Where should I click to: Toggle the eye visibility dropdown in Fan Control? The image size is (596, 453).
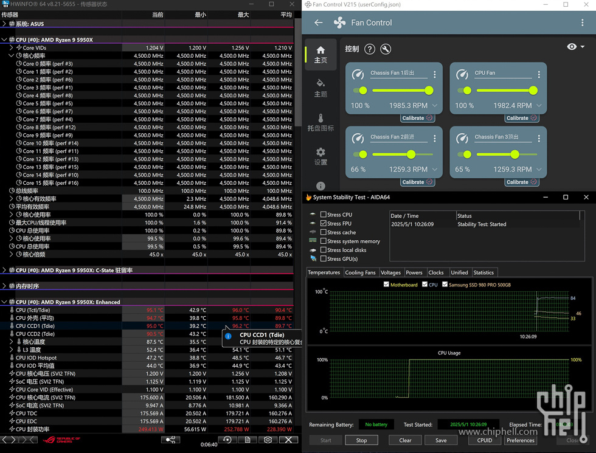pos(575,47)
